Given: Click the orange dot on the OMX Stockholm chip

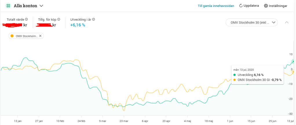Looking at the screenshot, I should [x=12, y=36].
